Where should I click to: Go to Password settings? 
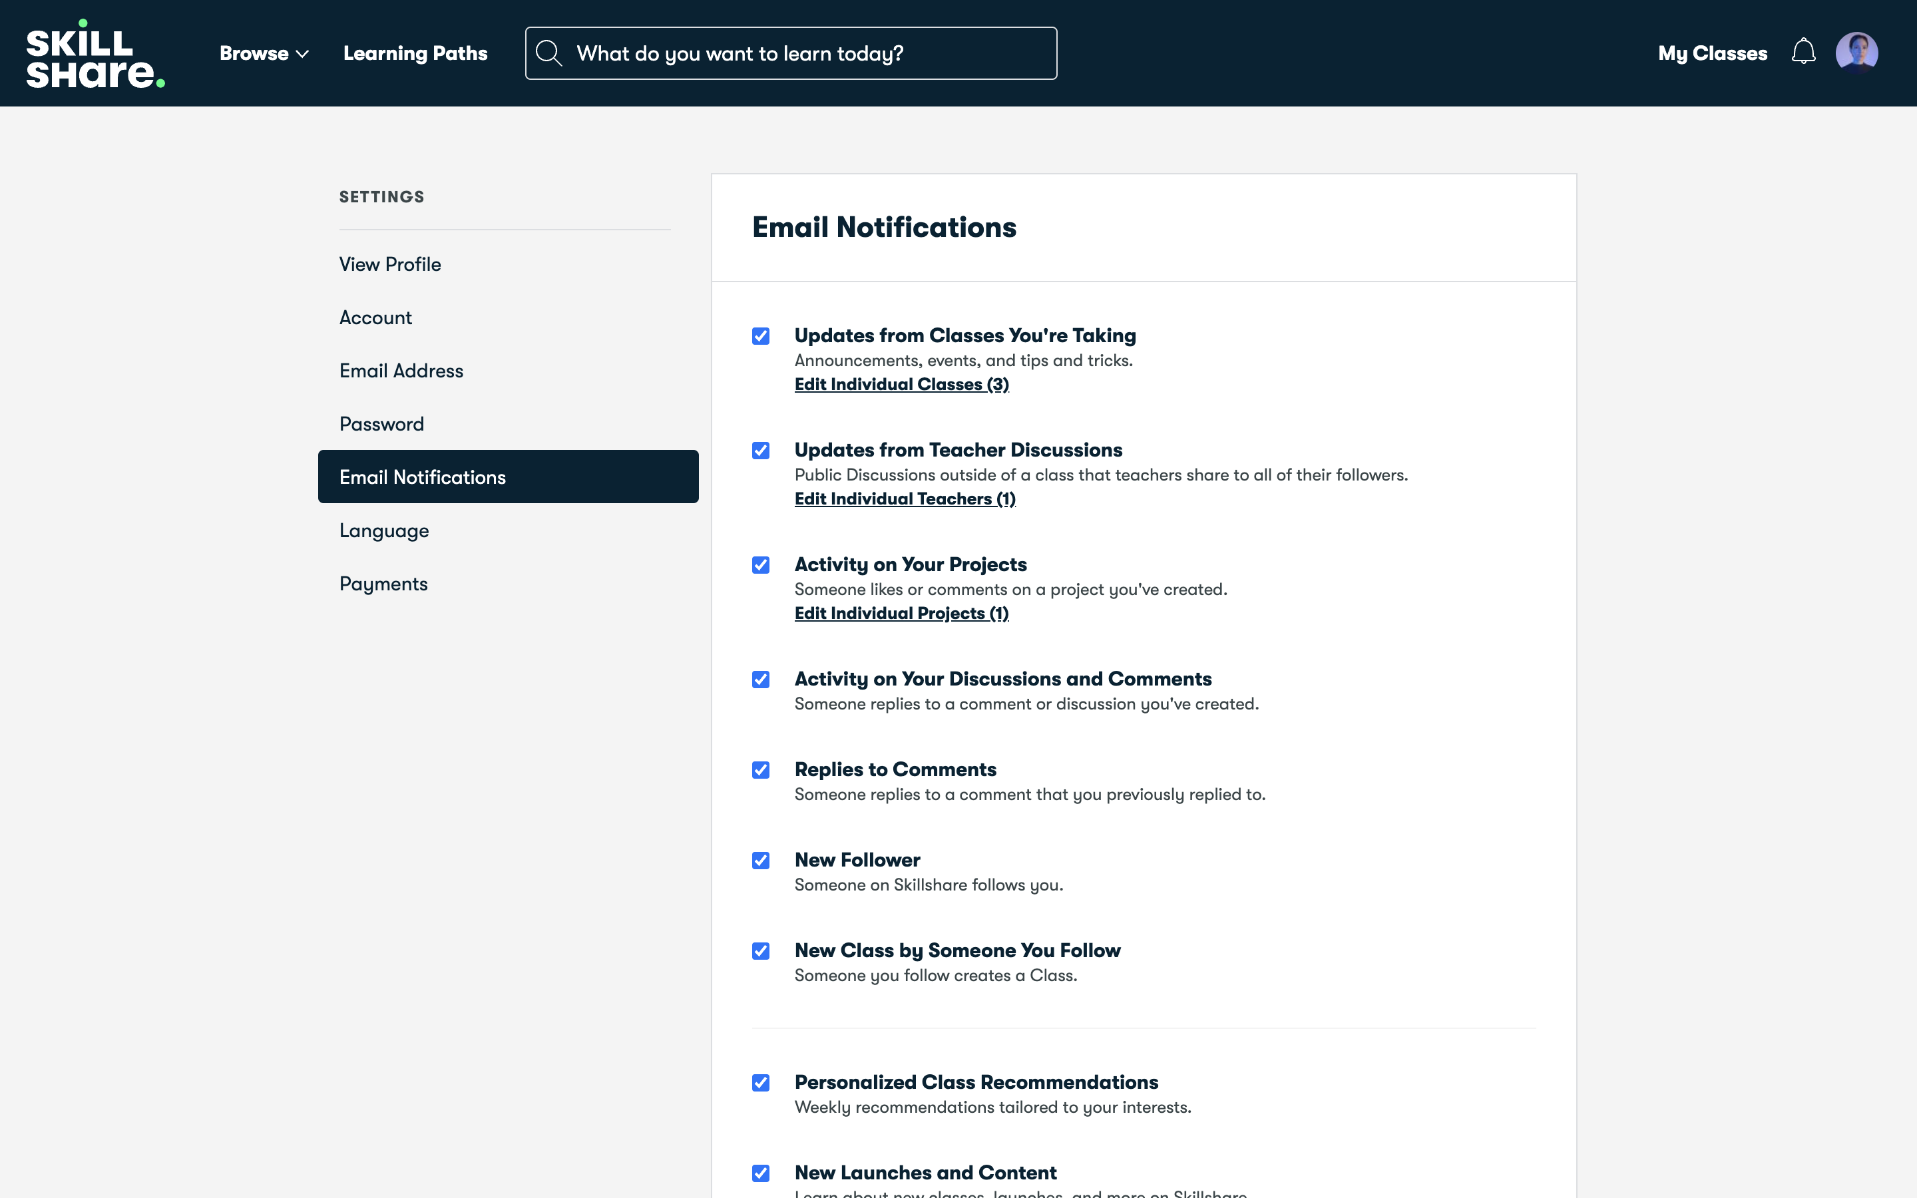tap(381, 423)
